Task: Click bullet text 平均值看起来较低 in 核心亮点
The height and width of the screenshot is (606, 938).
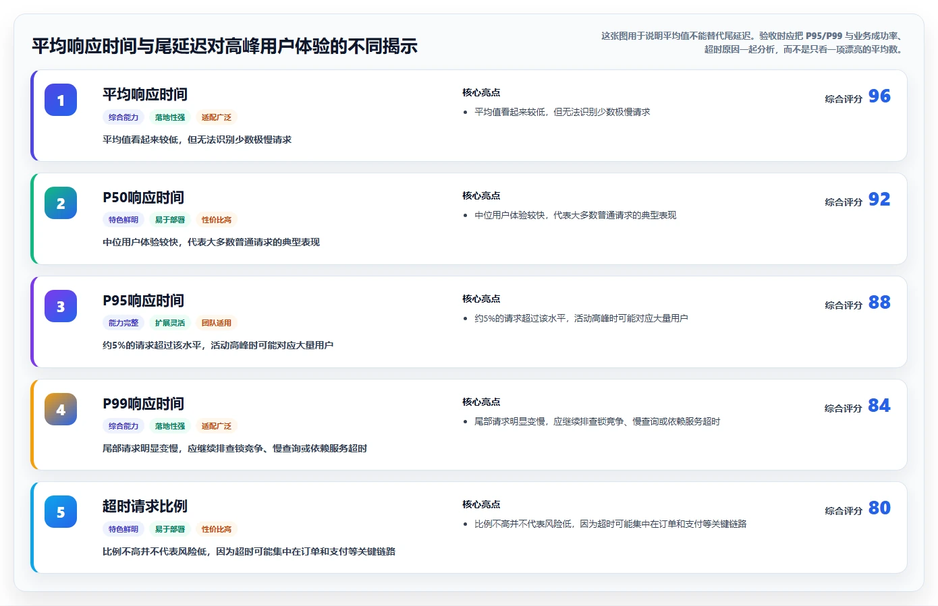Action: (562, 113)
